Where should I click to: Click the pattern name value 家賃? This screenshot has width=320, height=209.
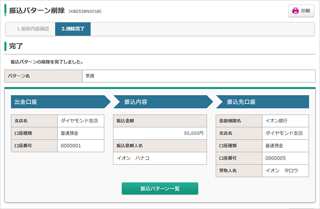pyautogui.click(x=90, y=76)
